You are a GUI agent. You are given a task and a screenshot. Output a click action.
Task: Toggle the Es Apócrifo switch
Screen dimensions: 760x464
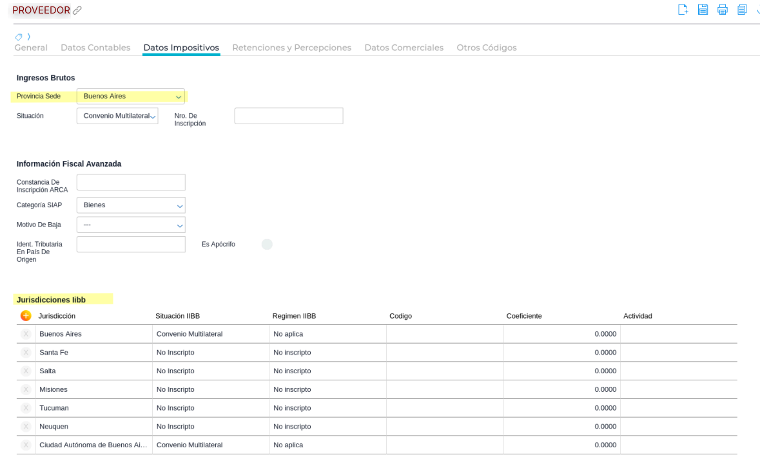click(267, 245)
